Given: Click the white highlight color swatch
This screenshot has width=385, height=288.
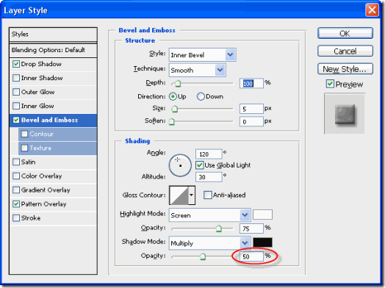Looking at the screenshot, I should [262, 215].
